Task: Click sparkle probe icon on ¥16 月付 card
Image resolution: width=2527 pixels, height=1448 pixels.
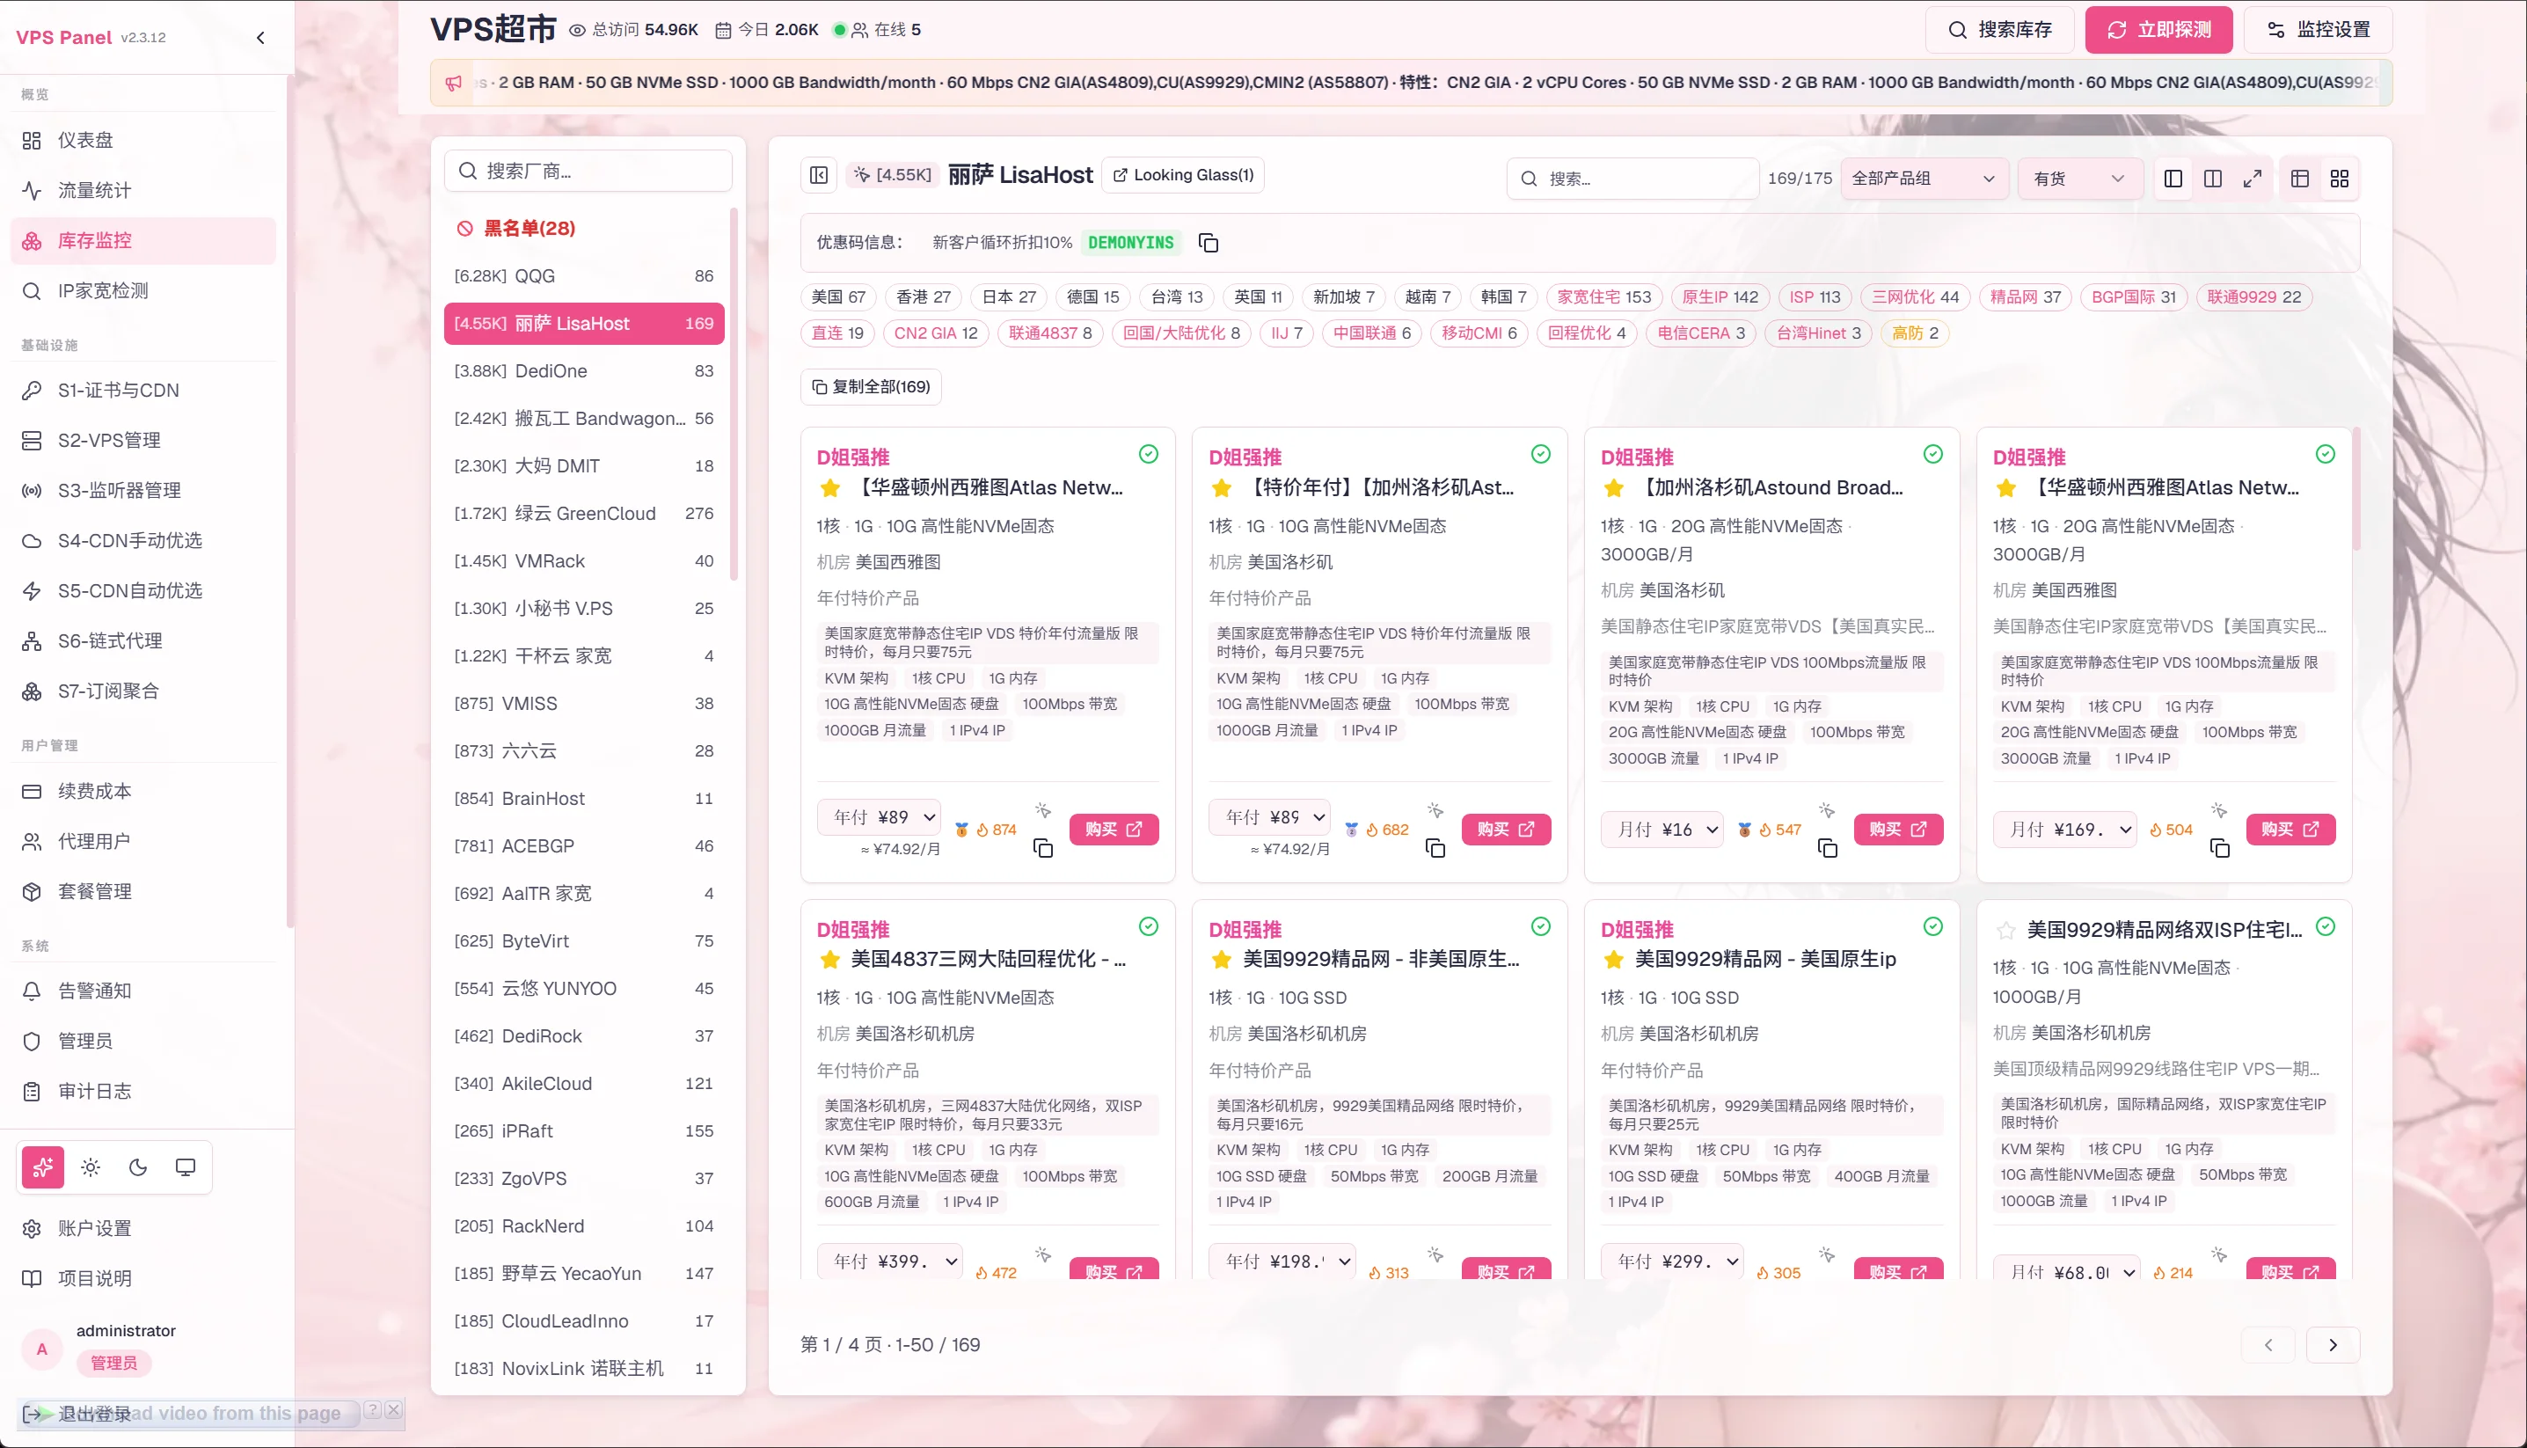Action: (x=1827, y=810)
